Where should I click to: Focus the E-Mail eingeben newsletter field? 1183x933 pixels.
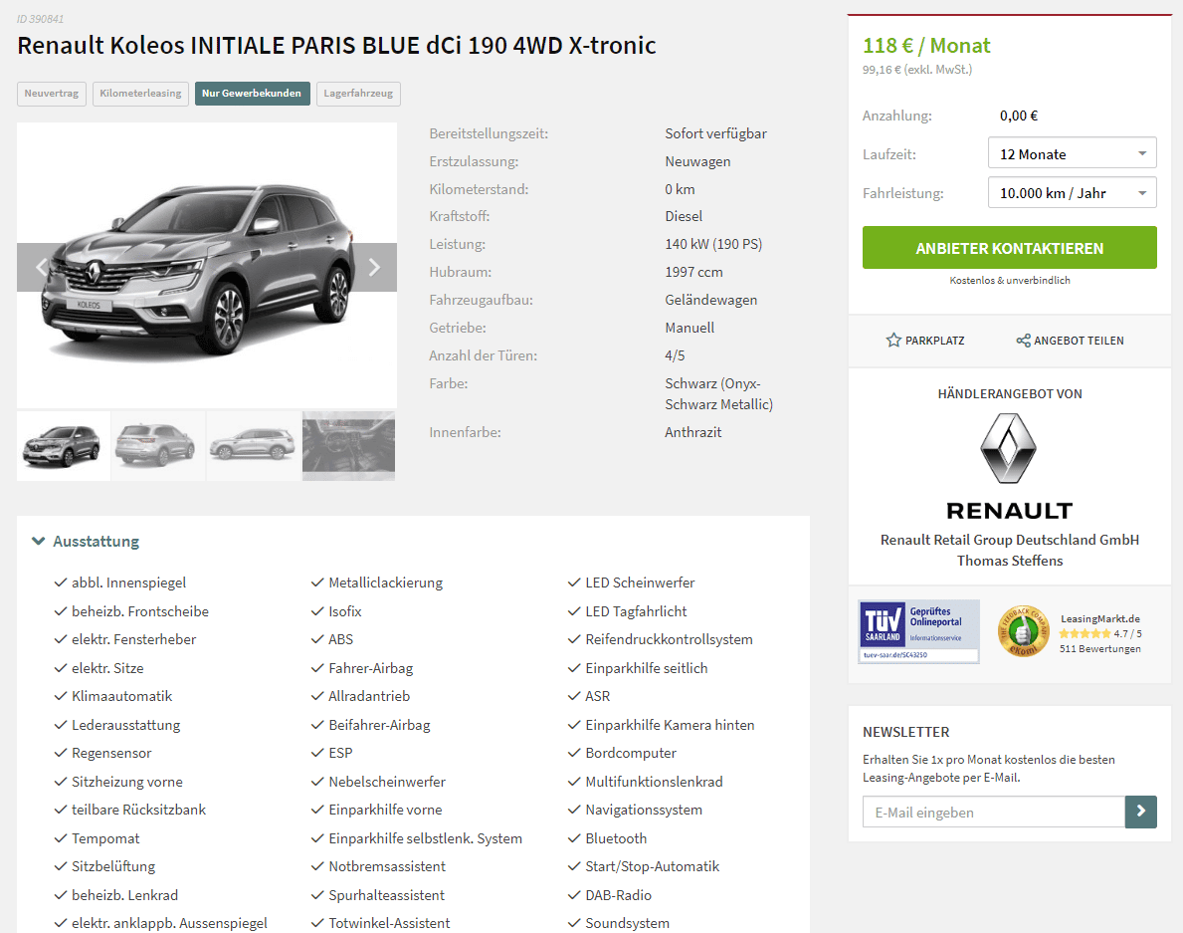click(994, 813)
